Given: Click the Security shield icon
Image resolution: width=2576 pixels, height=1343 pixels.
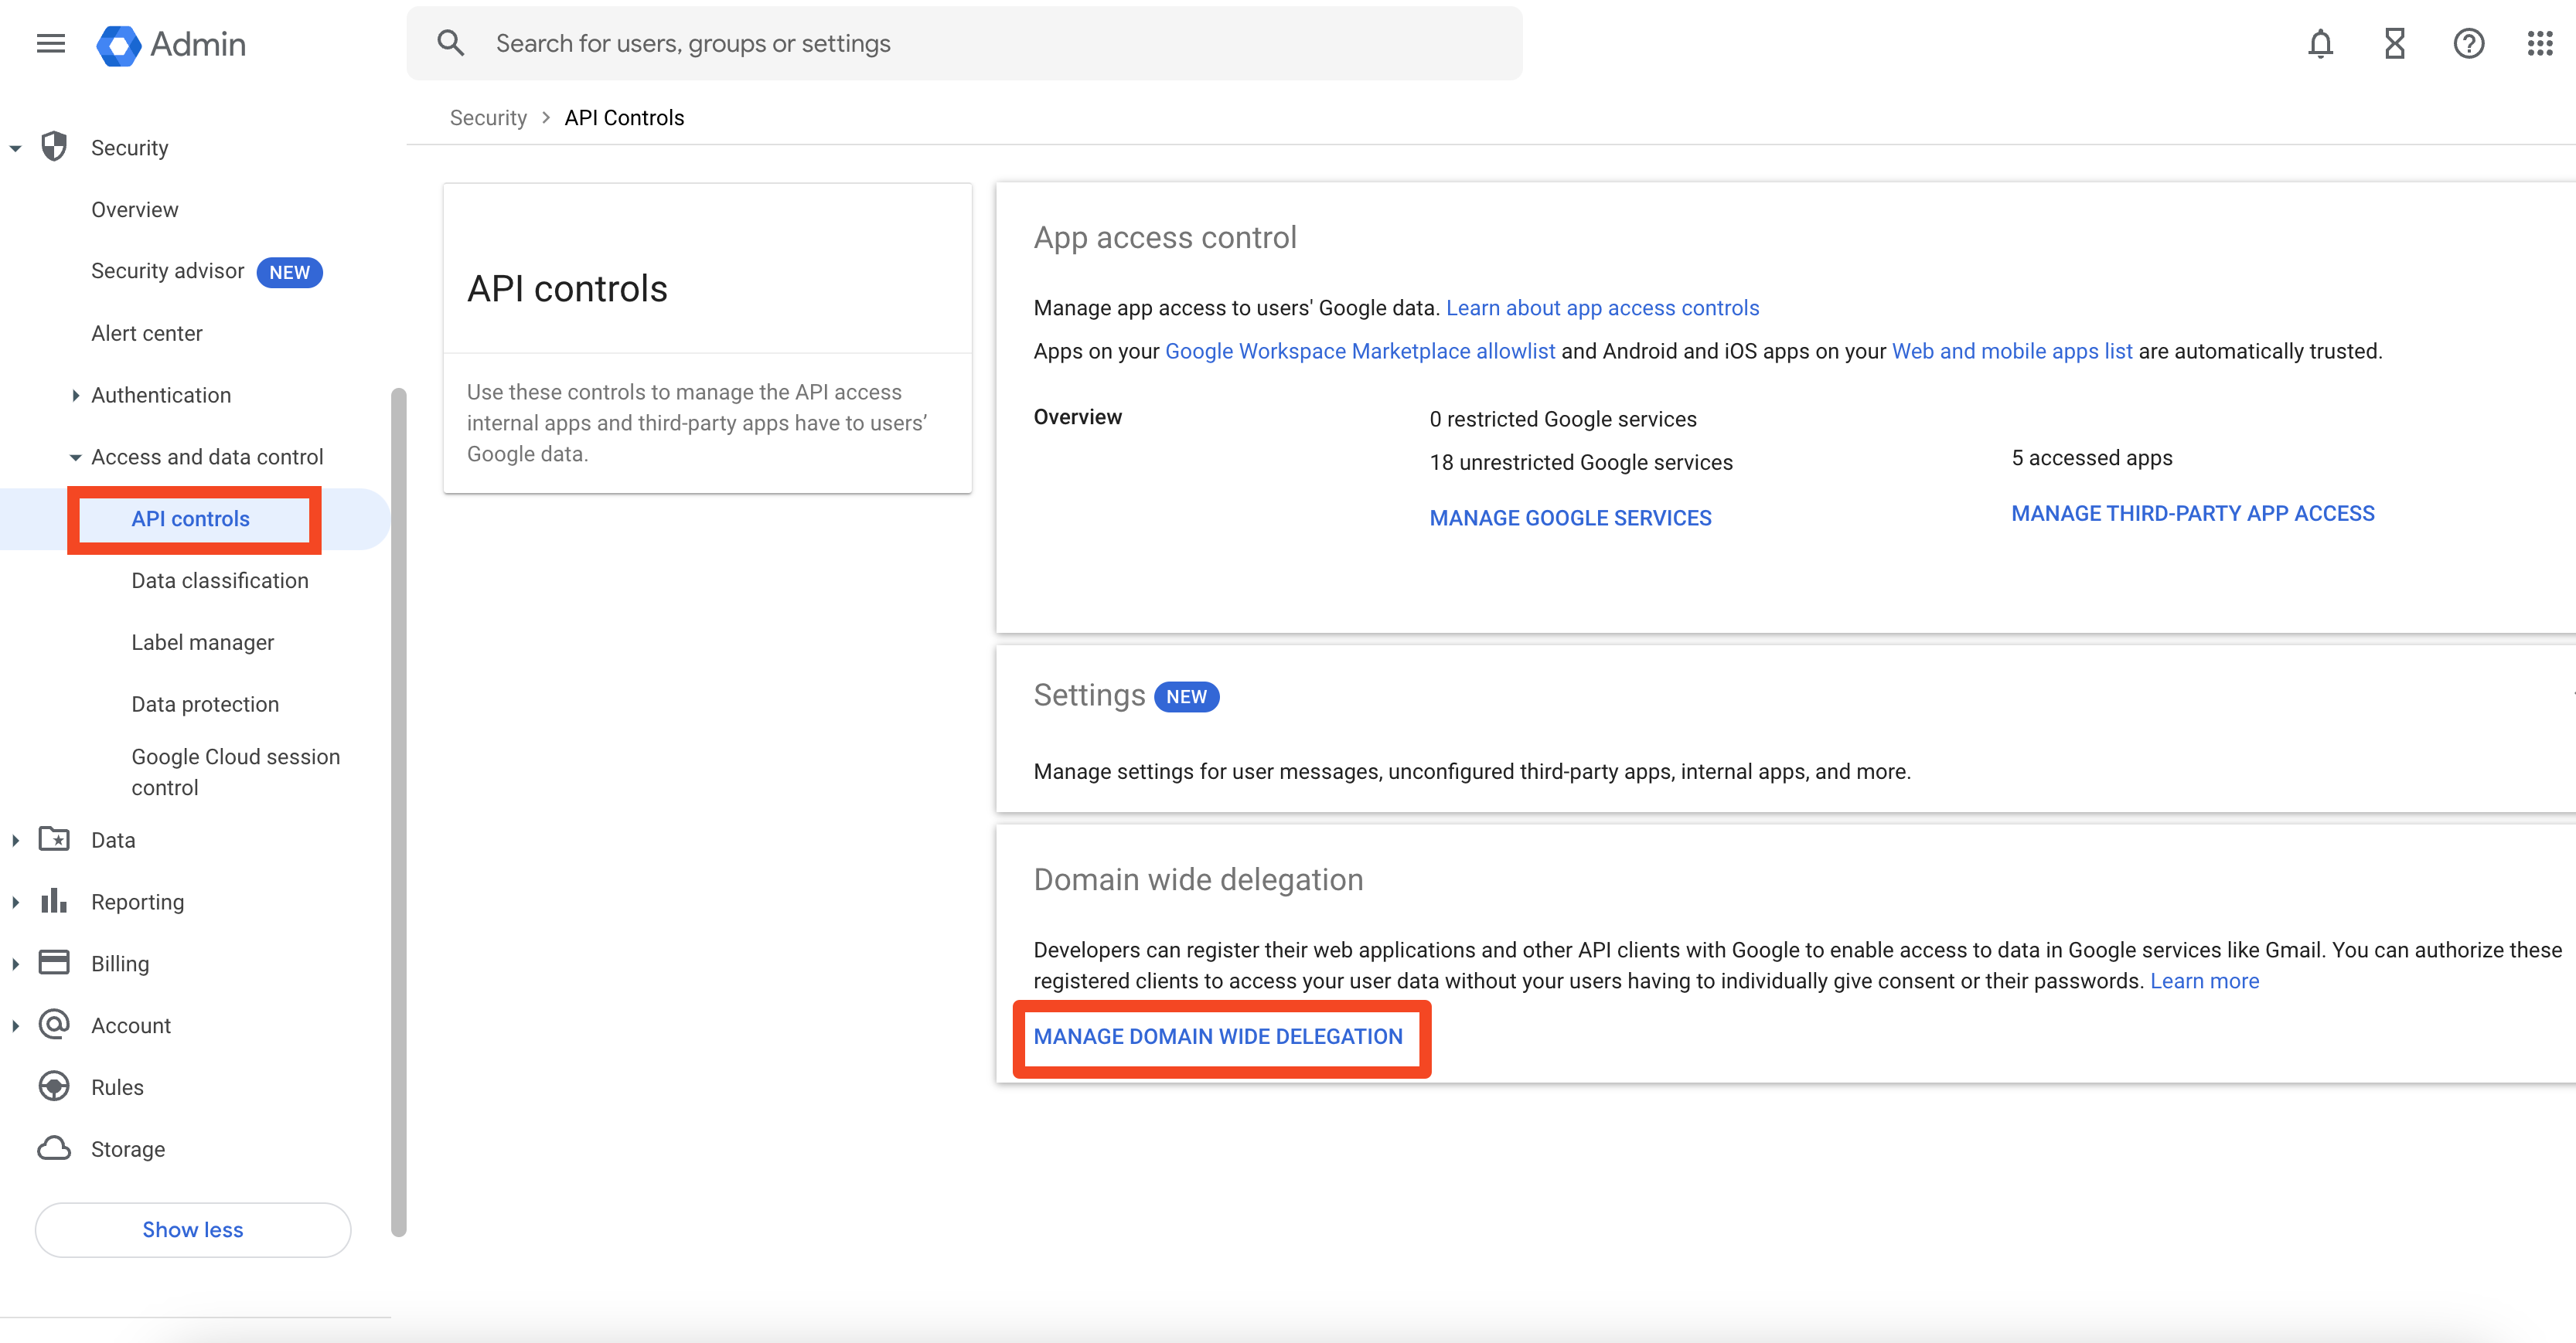Looking at the screenshot, I should point(54,147).
